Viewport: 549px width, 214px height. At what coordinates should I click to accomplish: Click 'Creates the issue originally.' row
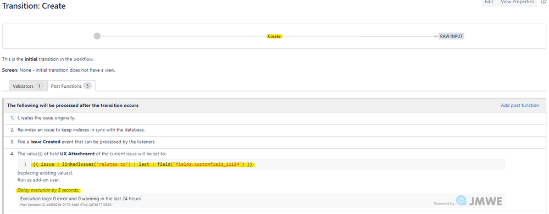(x=274, y=118)
